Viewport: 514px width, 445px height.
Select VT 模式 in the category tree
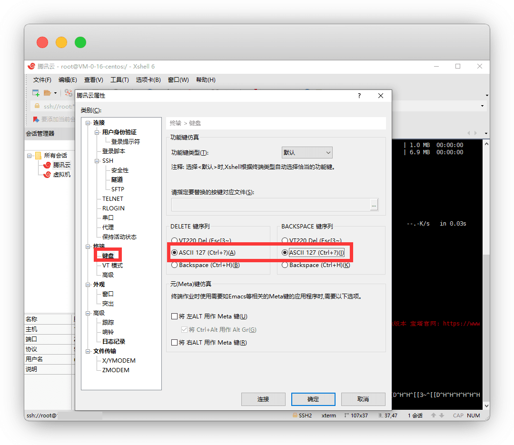(x=112, y=265)
